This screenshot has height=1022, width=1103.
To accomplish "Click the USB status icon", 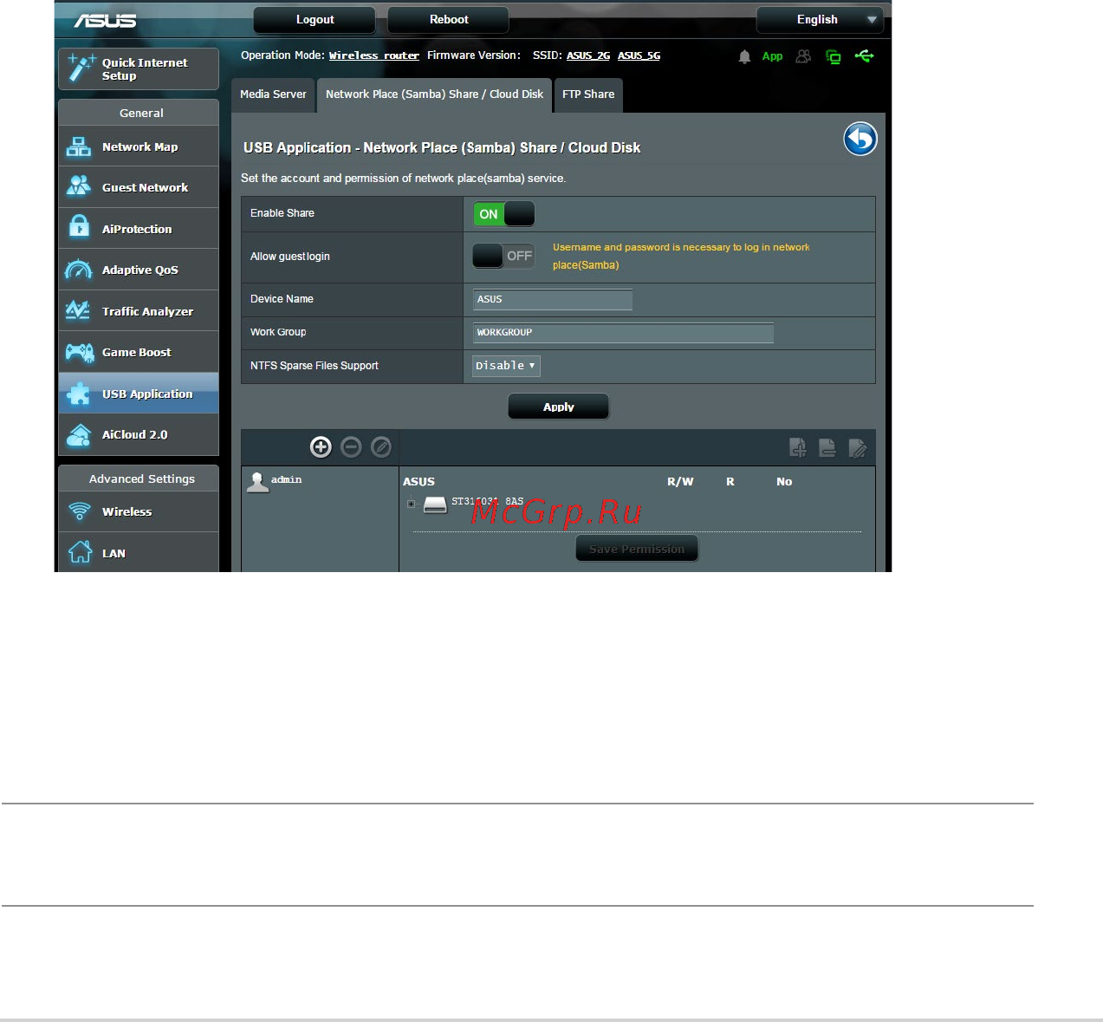I will click(x=864, y=56).
